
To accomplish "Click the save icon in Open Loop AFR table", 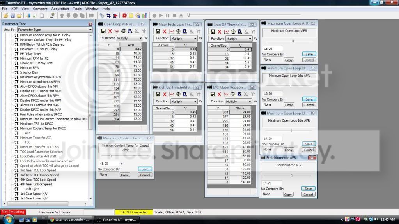I will point(103,31).
